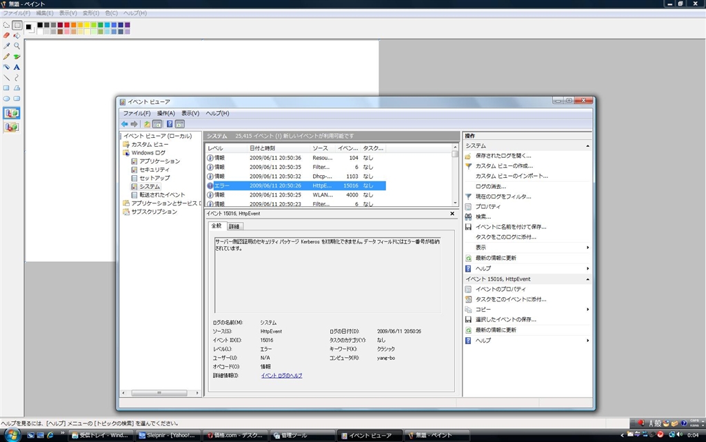Screen dimensions: 706x442
Task: Click the filter icon for 現在のログをフィルタ
Action: click(x=468, y=197)
